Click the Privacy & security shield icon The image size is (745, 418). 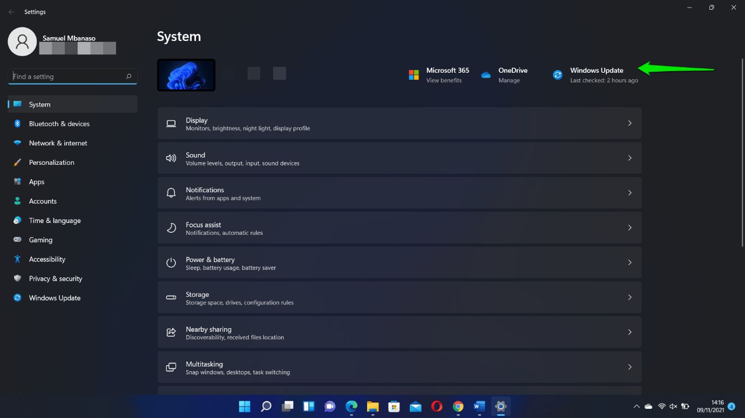[x=17, y=278]
